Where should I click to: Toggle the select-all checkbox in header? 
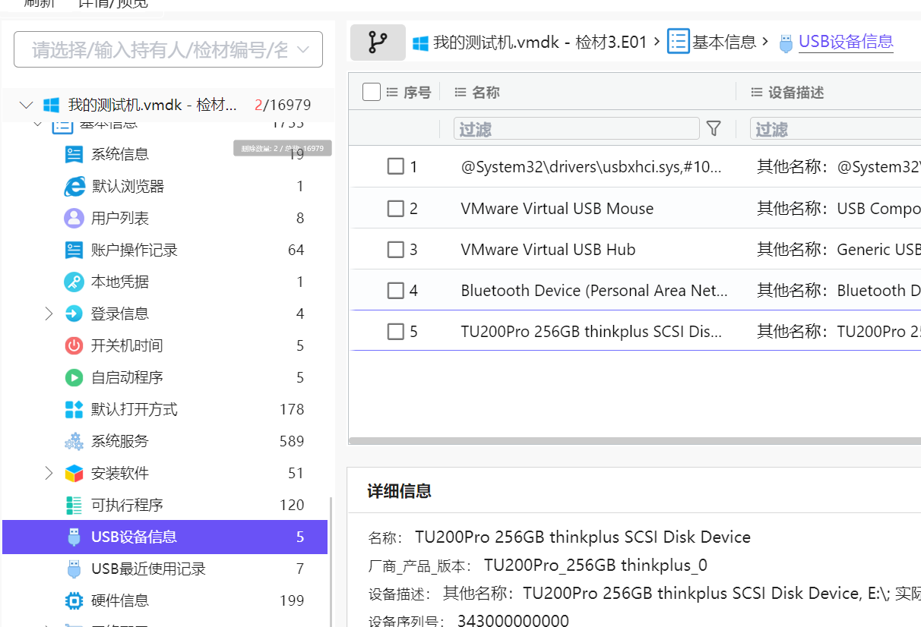pyautogui.click(x=372, y=92)
